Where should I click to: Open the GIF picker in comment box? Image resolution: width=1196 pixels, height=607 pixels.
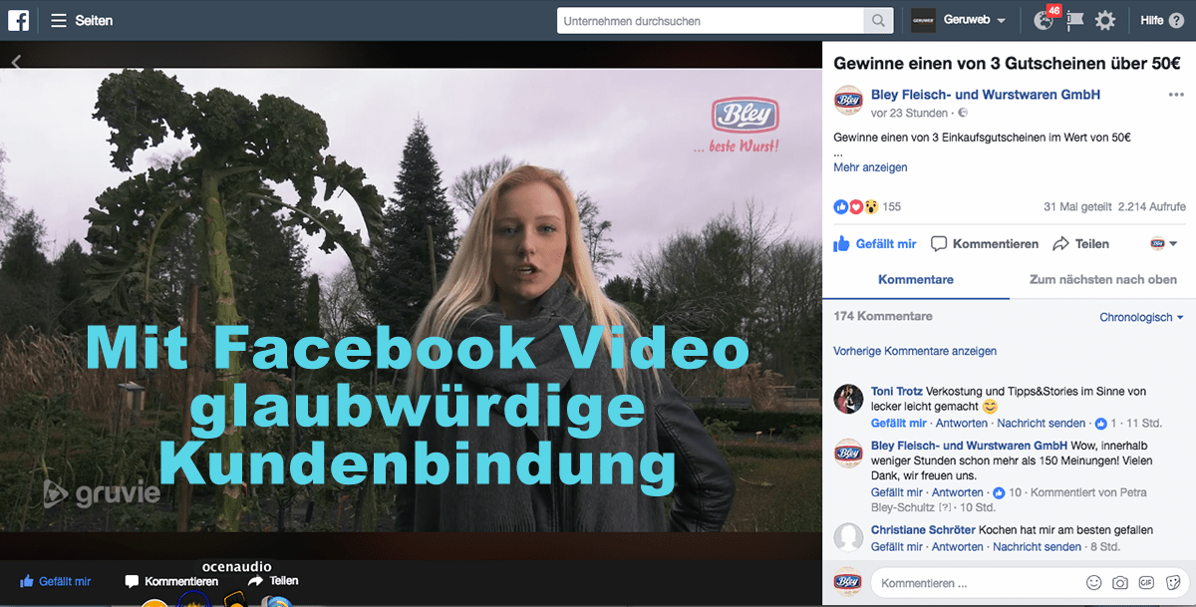(1146, 583)
